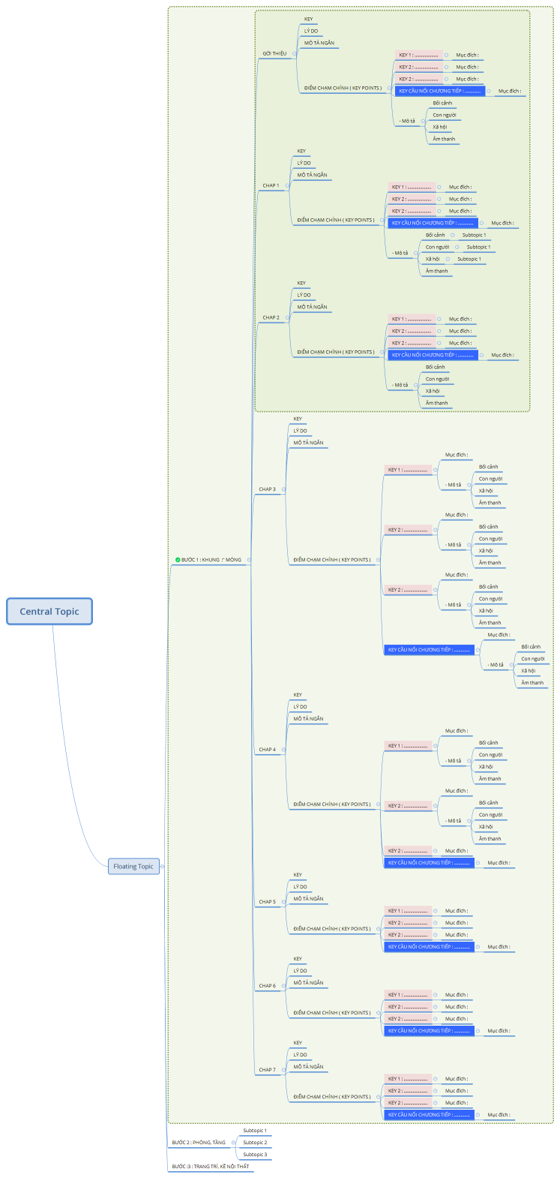
Task: Toggle the collapse circle beside CHAP 3
Action: click(283, 489)
